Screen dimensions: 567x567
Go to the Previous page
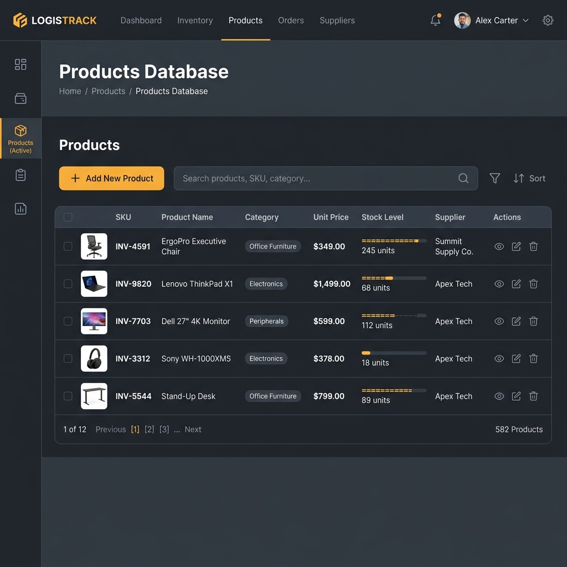pyautogui.click(x=111, y=429)
